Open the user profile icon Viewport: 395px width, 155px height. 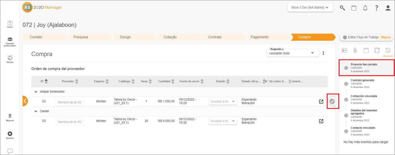(x=388, y=8)
